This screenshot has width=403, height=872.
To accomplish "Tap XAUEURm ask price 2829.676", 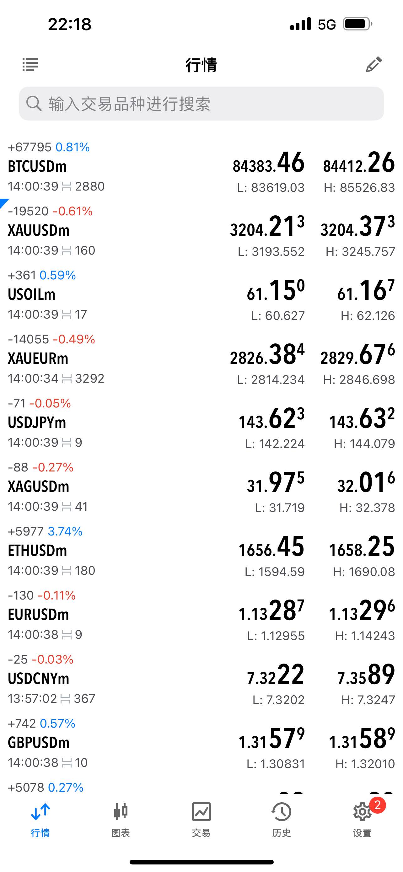I will tap(358, 355).
